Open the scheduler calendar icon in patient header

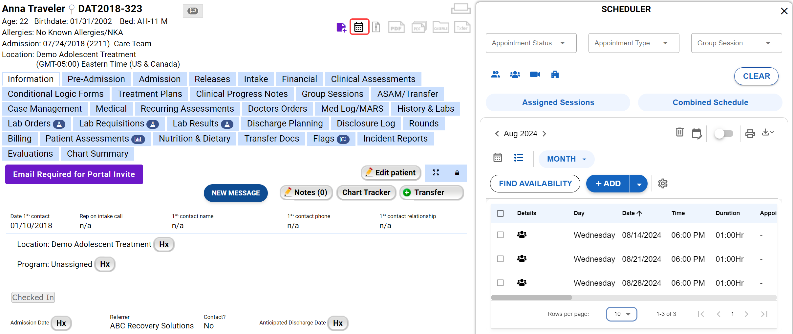[x=359, y=27]
